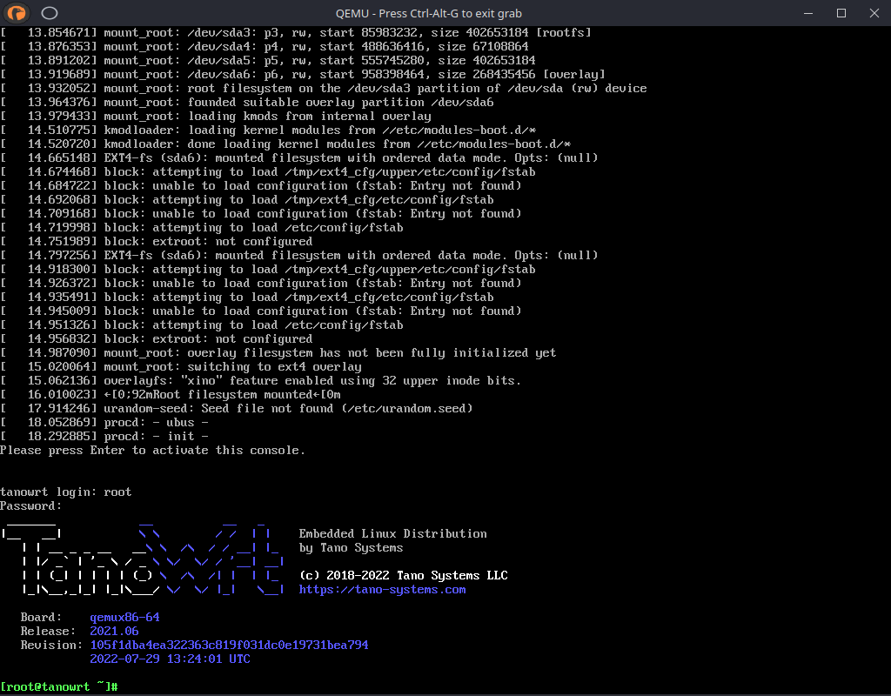Select the Release 2021.06 value
The width and height of the screenshot is (891, 696).
coord(113,631)
